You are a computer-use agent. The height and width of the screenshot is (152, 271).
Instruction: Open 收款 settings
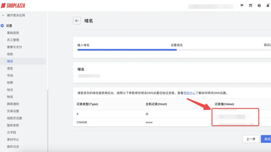10,54
